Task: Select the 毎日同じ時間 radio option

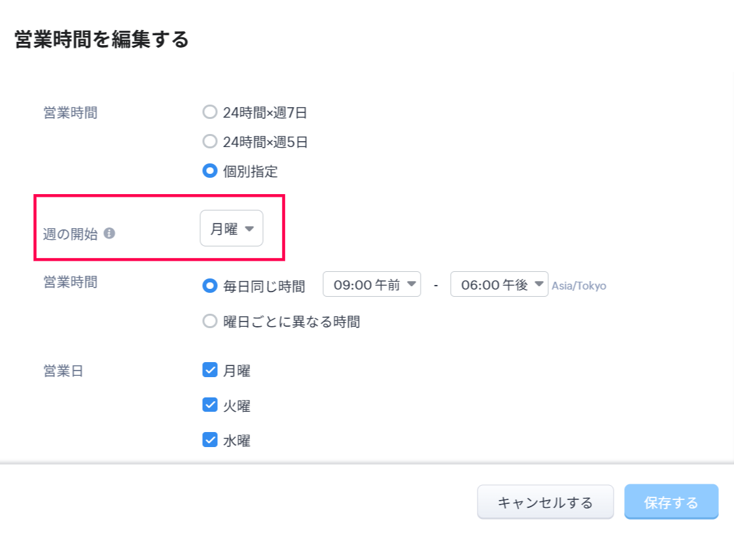Action: tap(209, 285)
